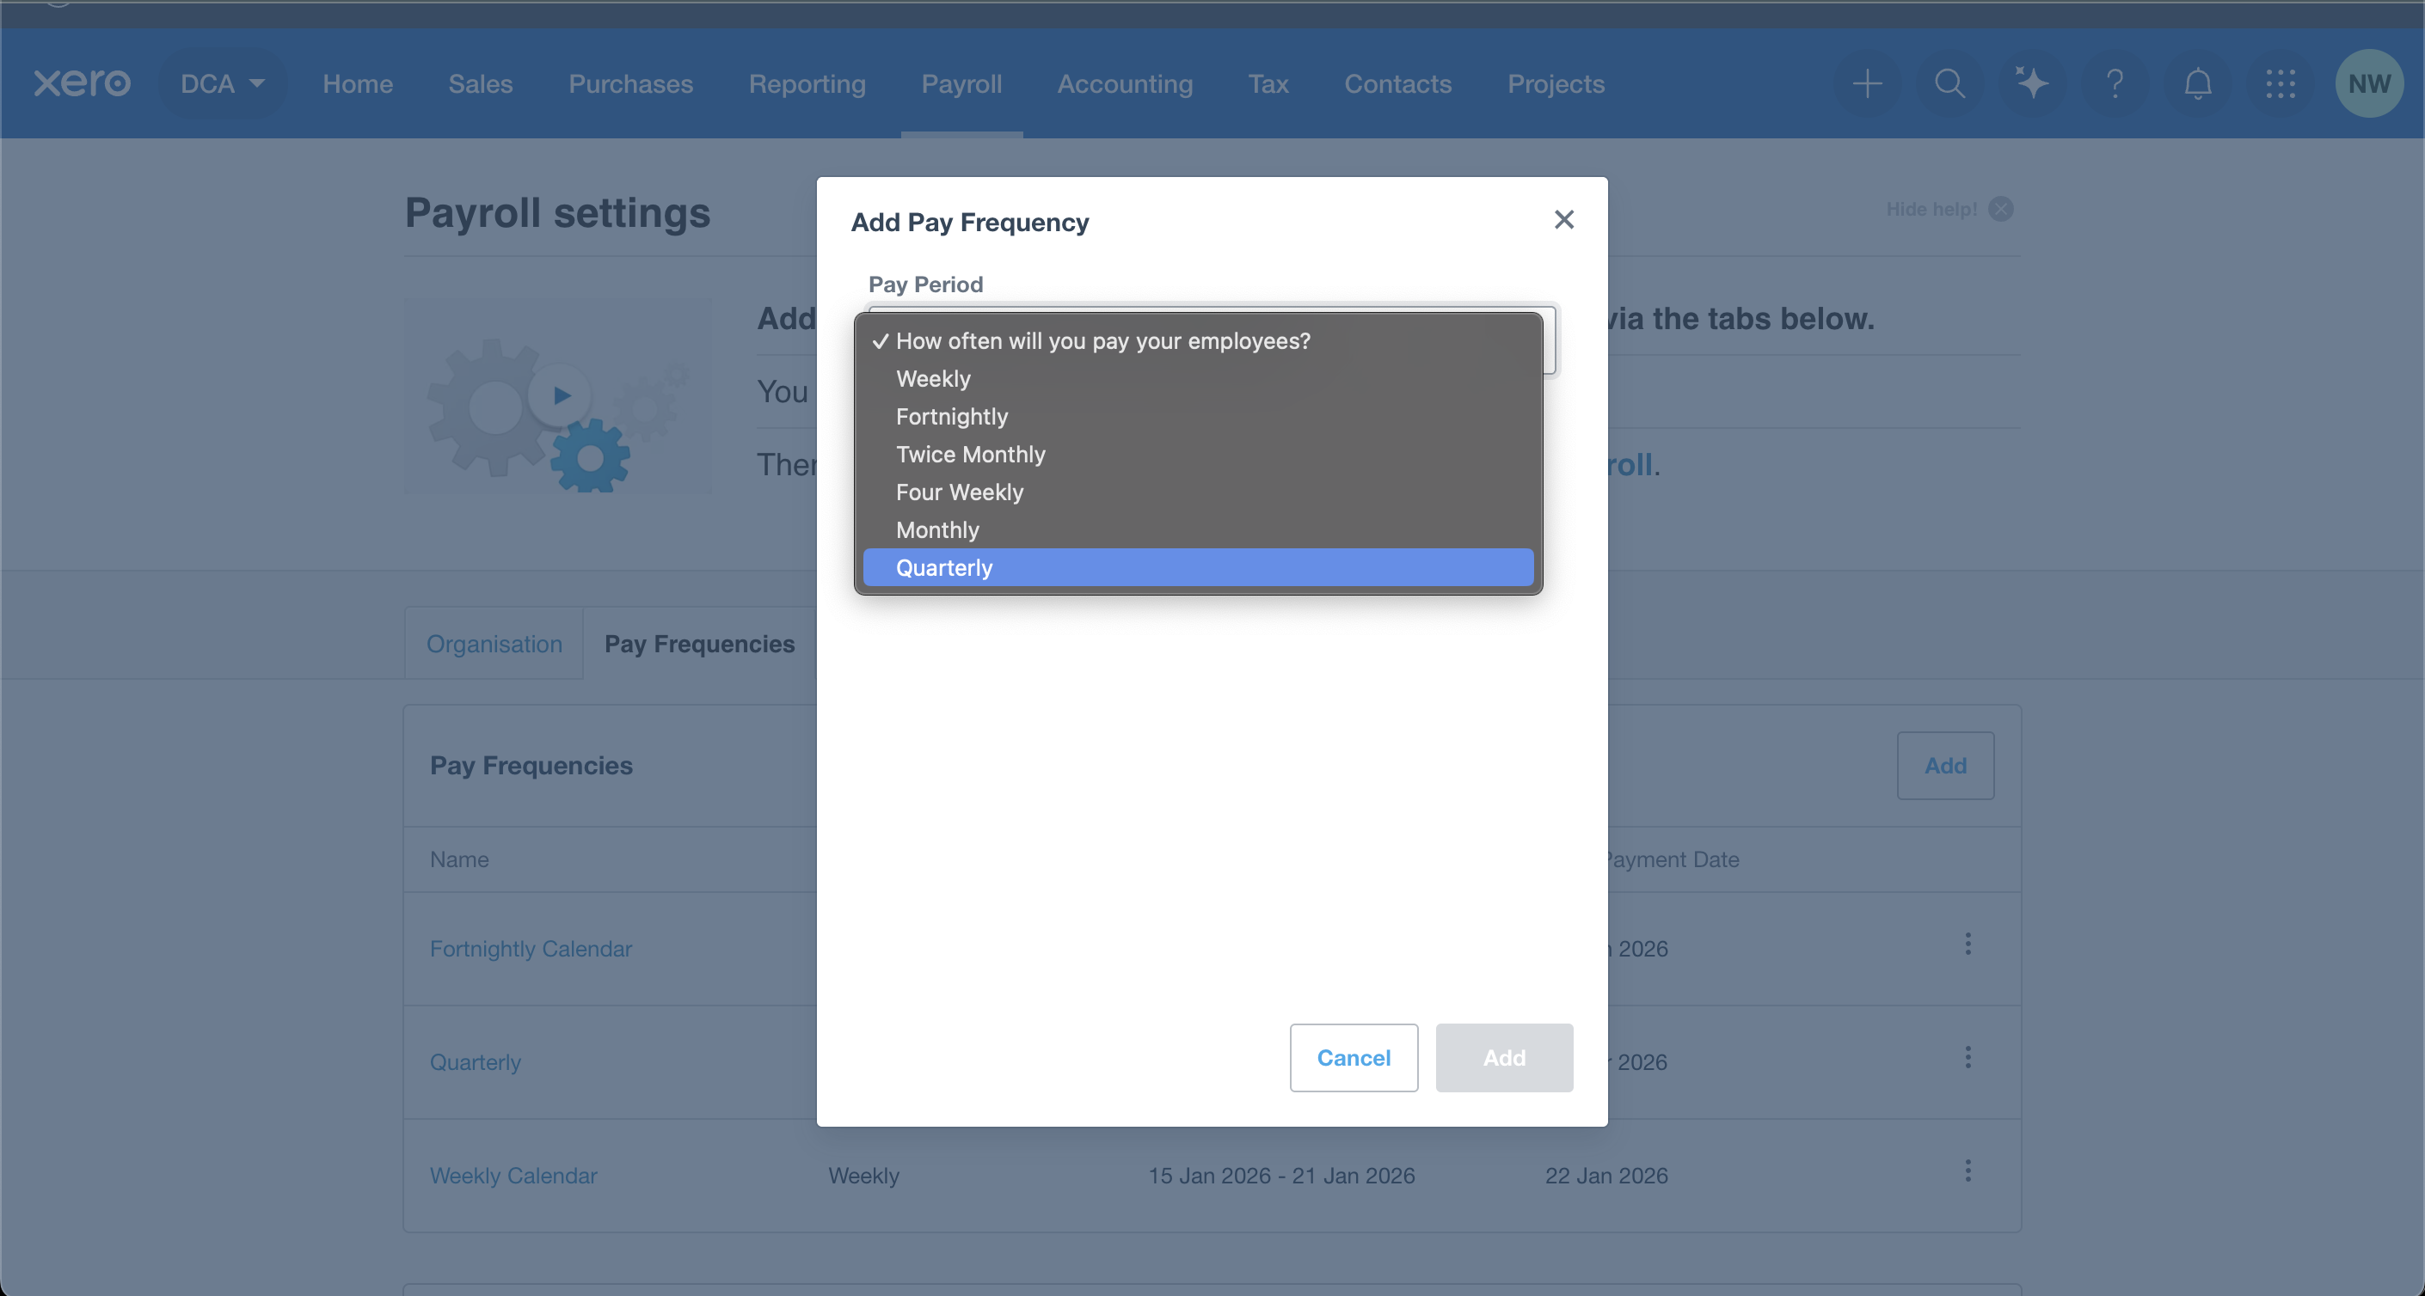
Task: Expand the DCA organisation dropdown
Action: pos(222,83)
